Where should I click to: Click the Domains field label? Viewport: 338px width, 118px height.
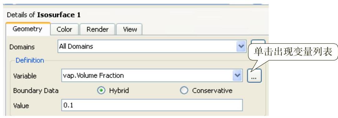point(22,47)
